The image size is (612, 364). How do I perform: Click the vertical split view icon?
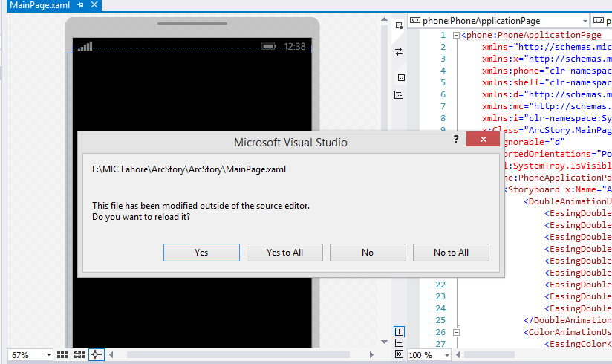(399, 331)
